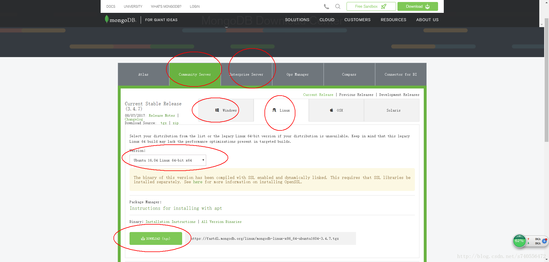This screenshot has width=549, height=262.
Task: Open the Compass tab
Action: tap(349, 74)
